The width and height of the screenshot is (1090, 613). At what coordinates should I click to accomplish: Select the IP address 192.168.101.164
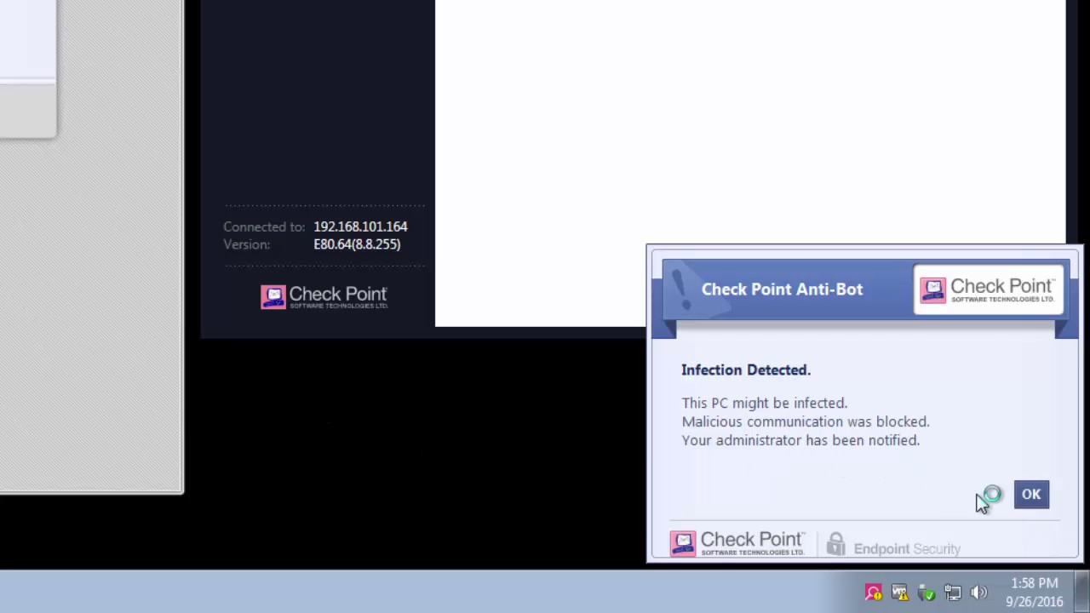click(x=360, y=226)
